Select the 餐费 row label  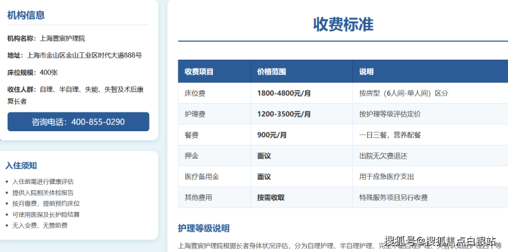(x=192, y=135)
